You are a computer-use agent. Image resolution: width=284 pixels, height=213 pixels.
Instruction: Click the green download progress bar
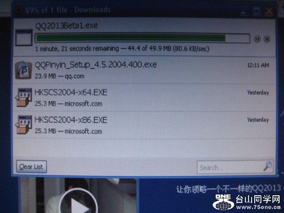142,38
